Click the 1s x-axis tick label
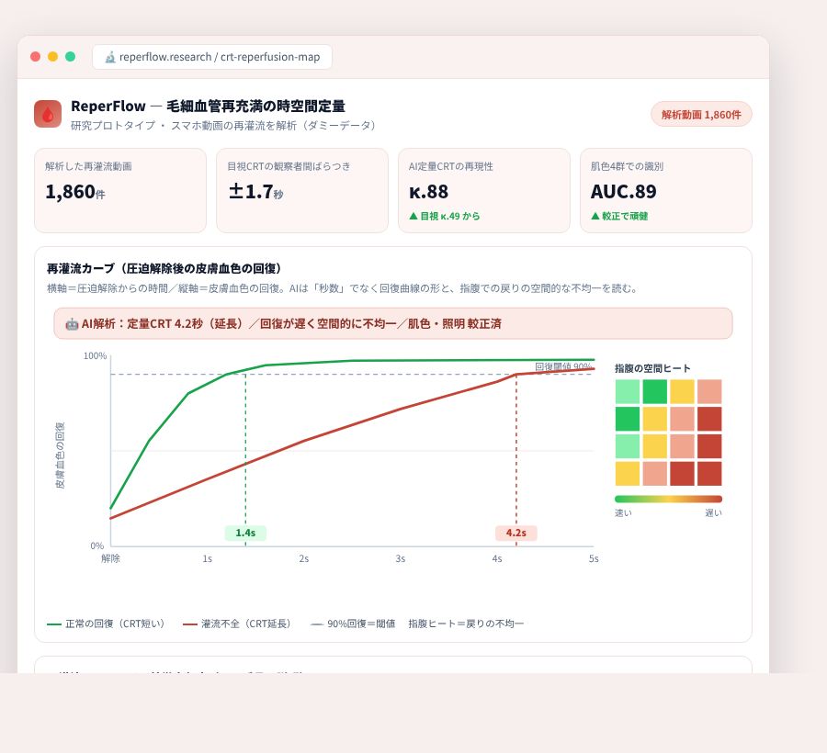 [x=208, y=558]
